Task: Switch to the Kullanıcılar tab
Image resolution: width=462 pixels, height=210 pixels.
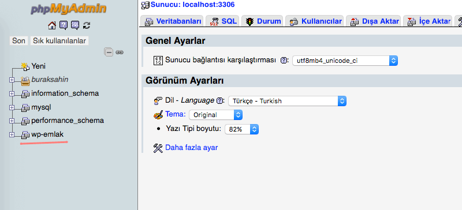Action: [x=314, y=21]
